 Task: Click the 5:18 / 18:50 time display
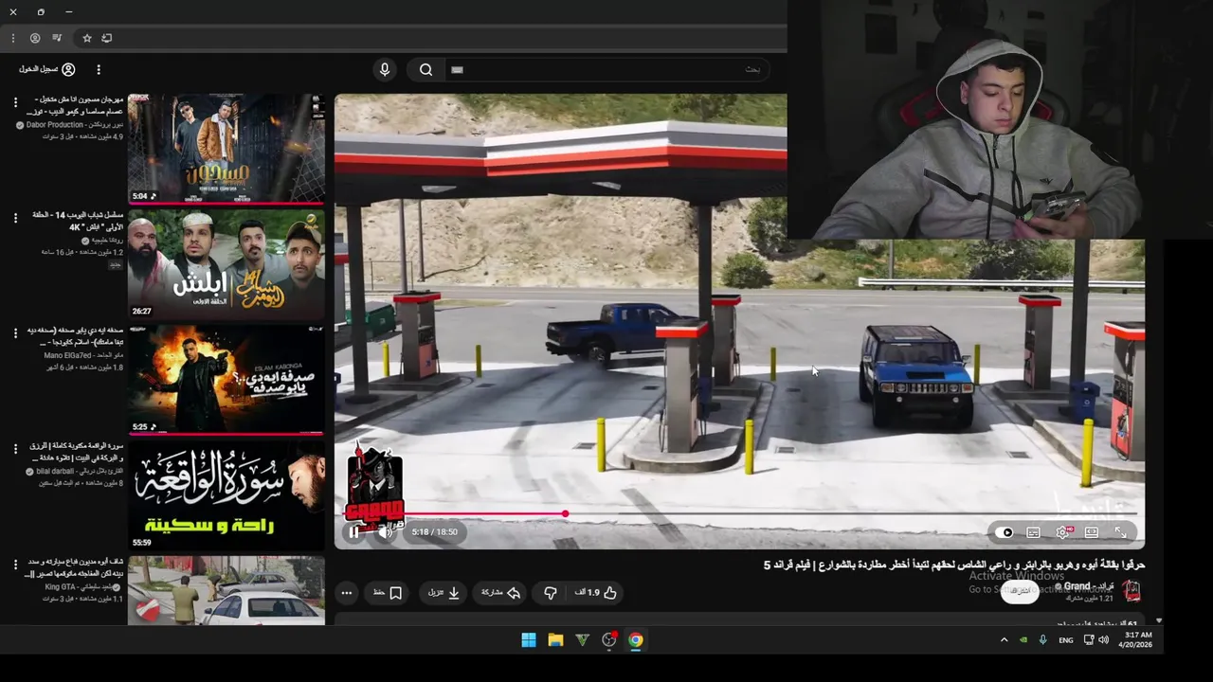pyautogui.click(x=435, y=532)
